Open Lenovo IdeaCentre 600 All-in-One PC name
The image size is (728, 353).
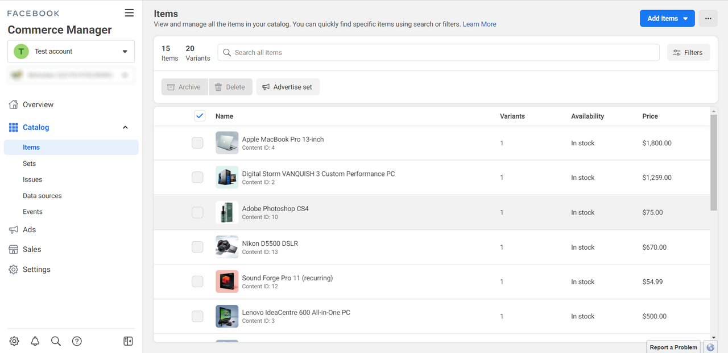click(296, 313)
